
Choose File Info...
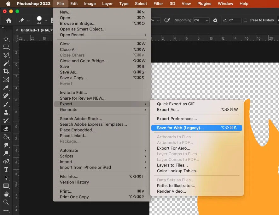click(x=102, y=177)
